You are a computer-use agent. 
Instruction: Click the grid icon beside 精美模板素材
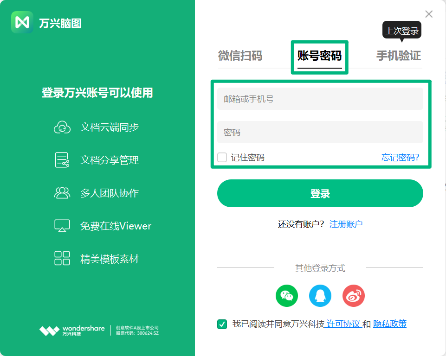click(62, 258)
